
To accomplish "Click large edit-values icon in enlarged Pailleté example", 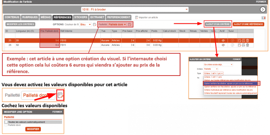I will click(x=60, y=95).
